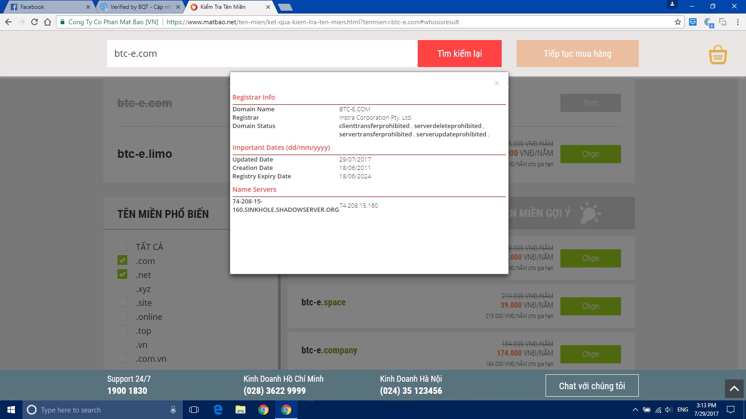Reload the current page
The width and height of the screenshot is (746, 419).
[x=35, y=22]
